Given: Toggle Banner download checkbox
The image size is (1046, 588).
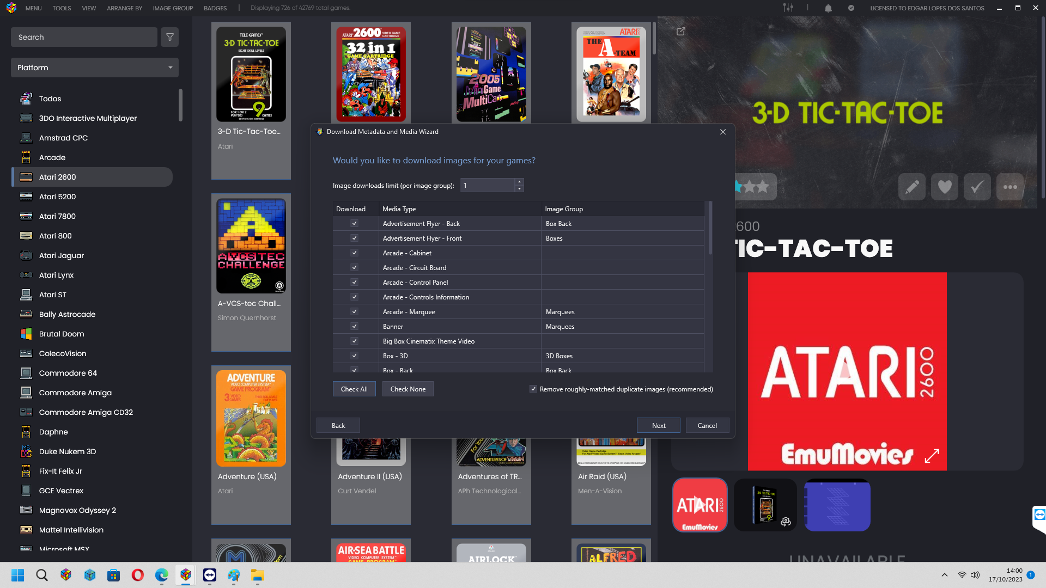Looking at the screenshot, I should (x=354, y=326).
